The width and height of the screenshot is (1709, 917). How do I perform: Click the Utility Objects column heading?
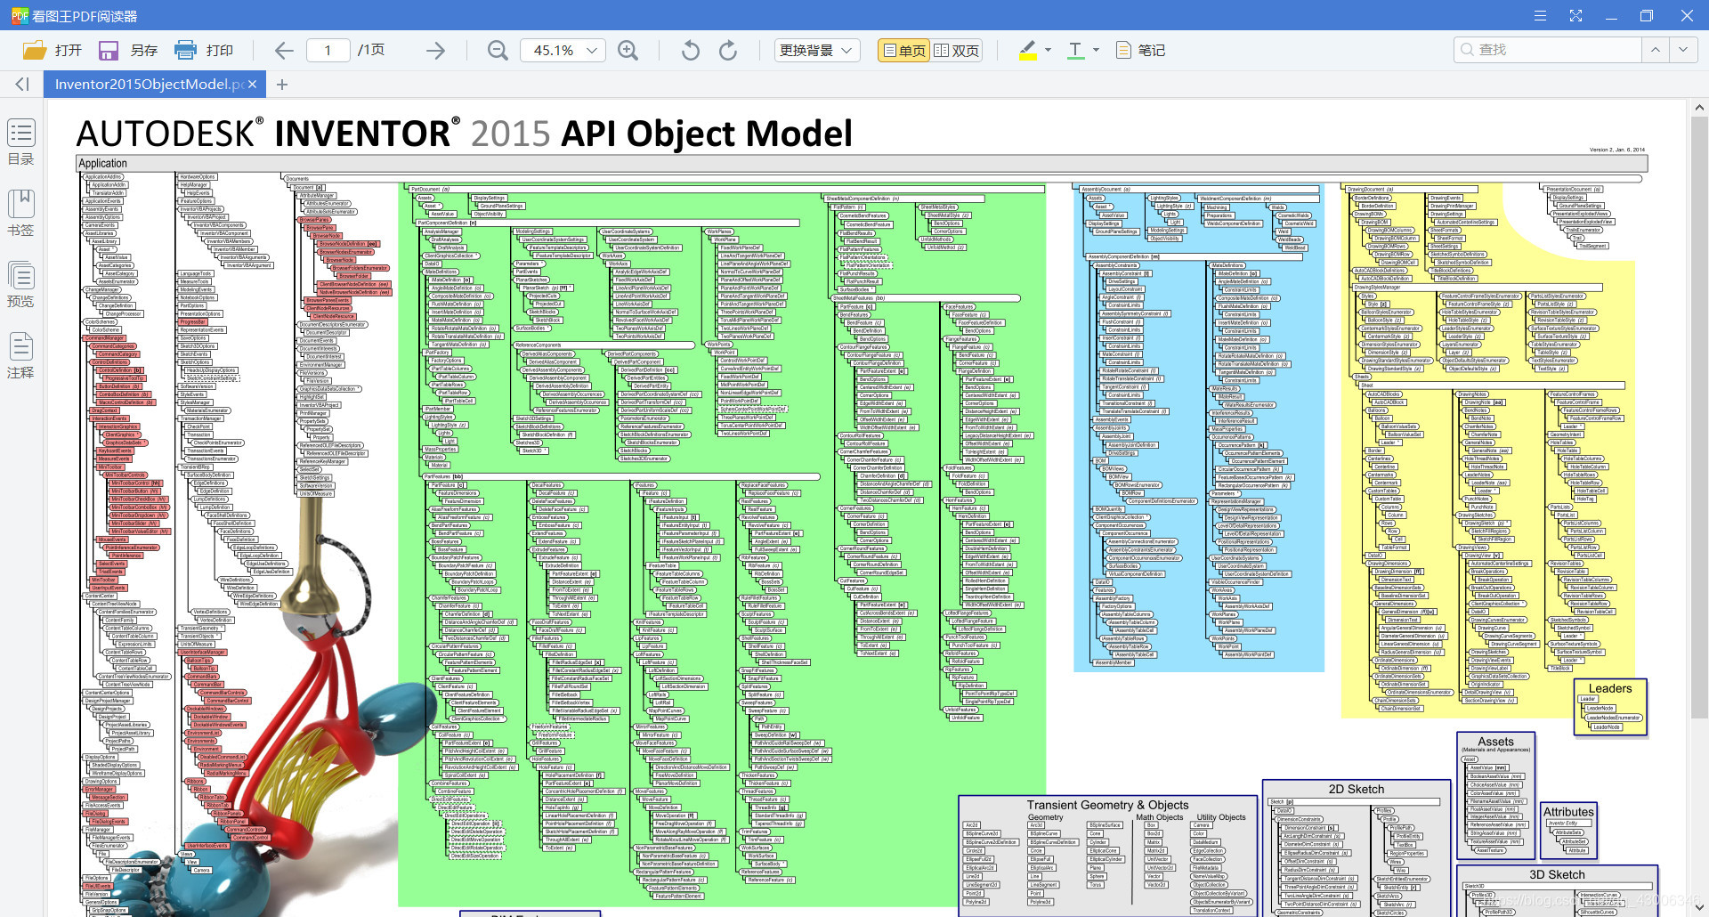click(x=1221, y=817)
